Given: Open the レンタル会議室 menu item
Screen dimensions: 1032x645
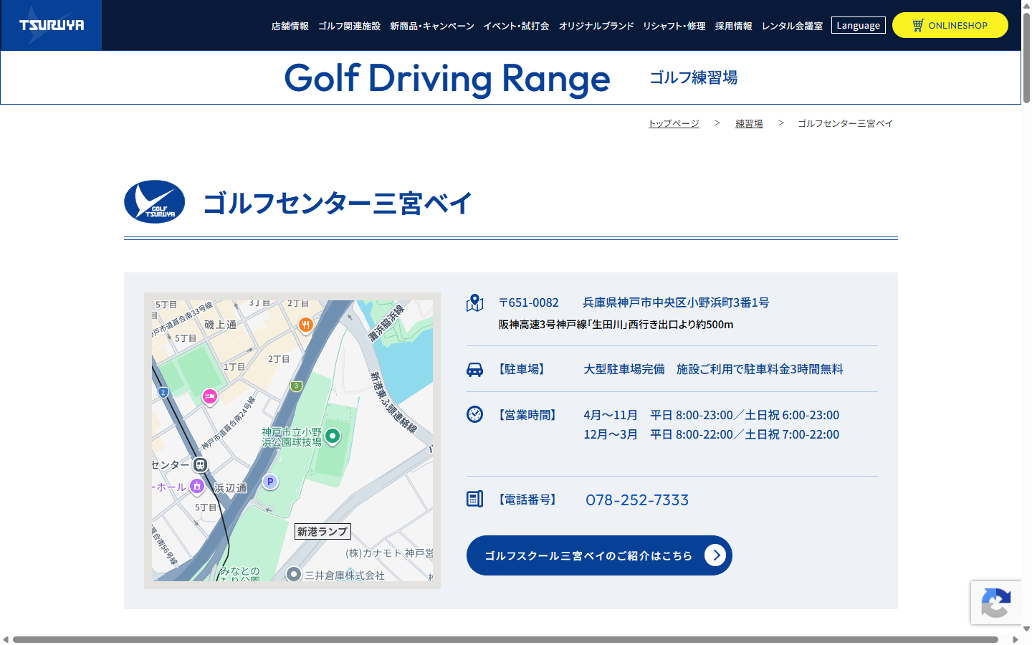Looking at the screenshot, I should [792, 26].
